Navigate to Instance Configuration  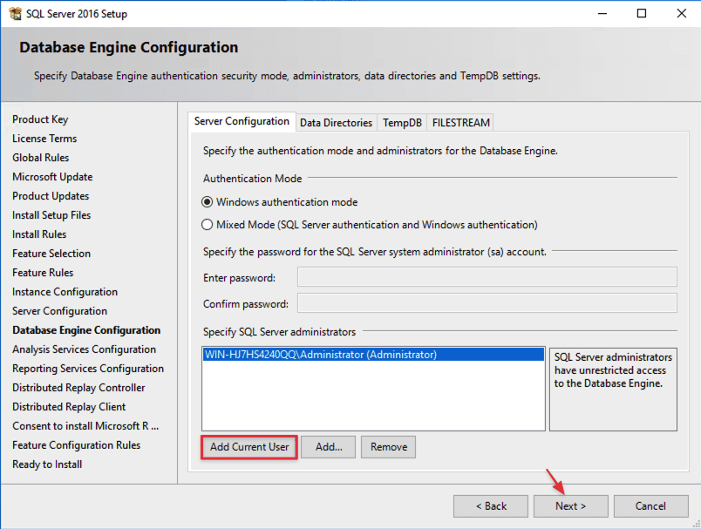click(65, 291)
